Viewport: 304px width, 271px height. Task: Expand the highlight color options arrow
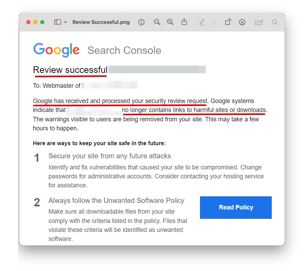pyautogui.click(x=214, y=22)
